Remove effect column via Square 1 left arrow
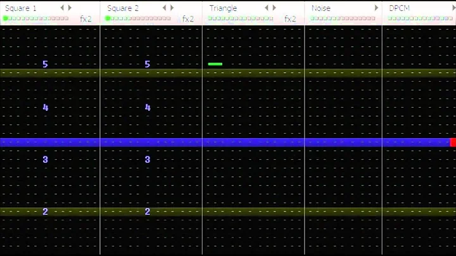Viewport: 456px width, 256px height. (62, 8)
